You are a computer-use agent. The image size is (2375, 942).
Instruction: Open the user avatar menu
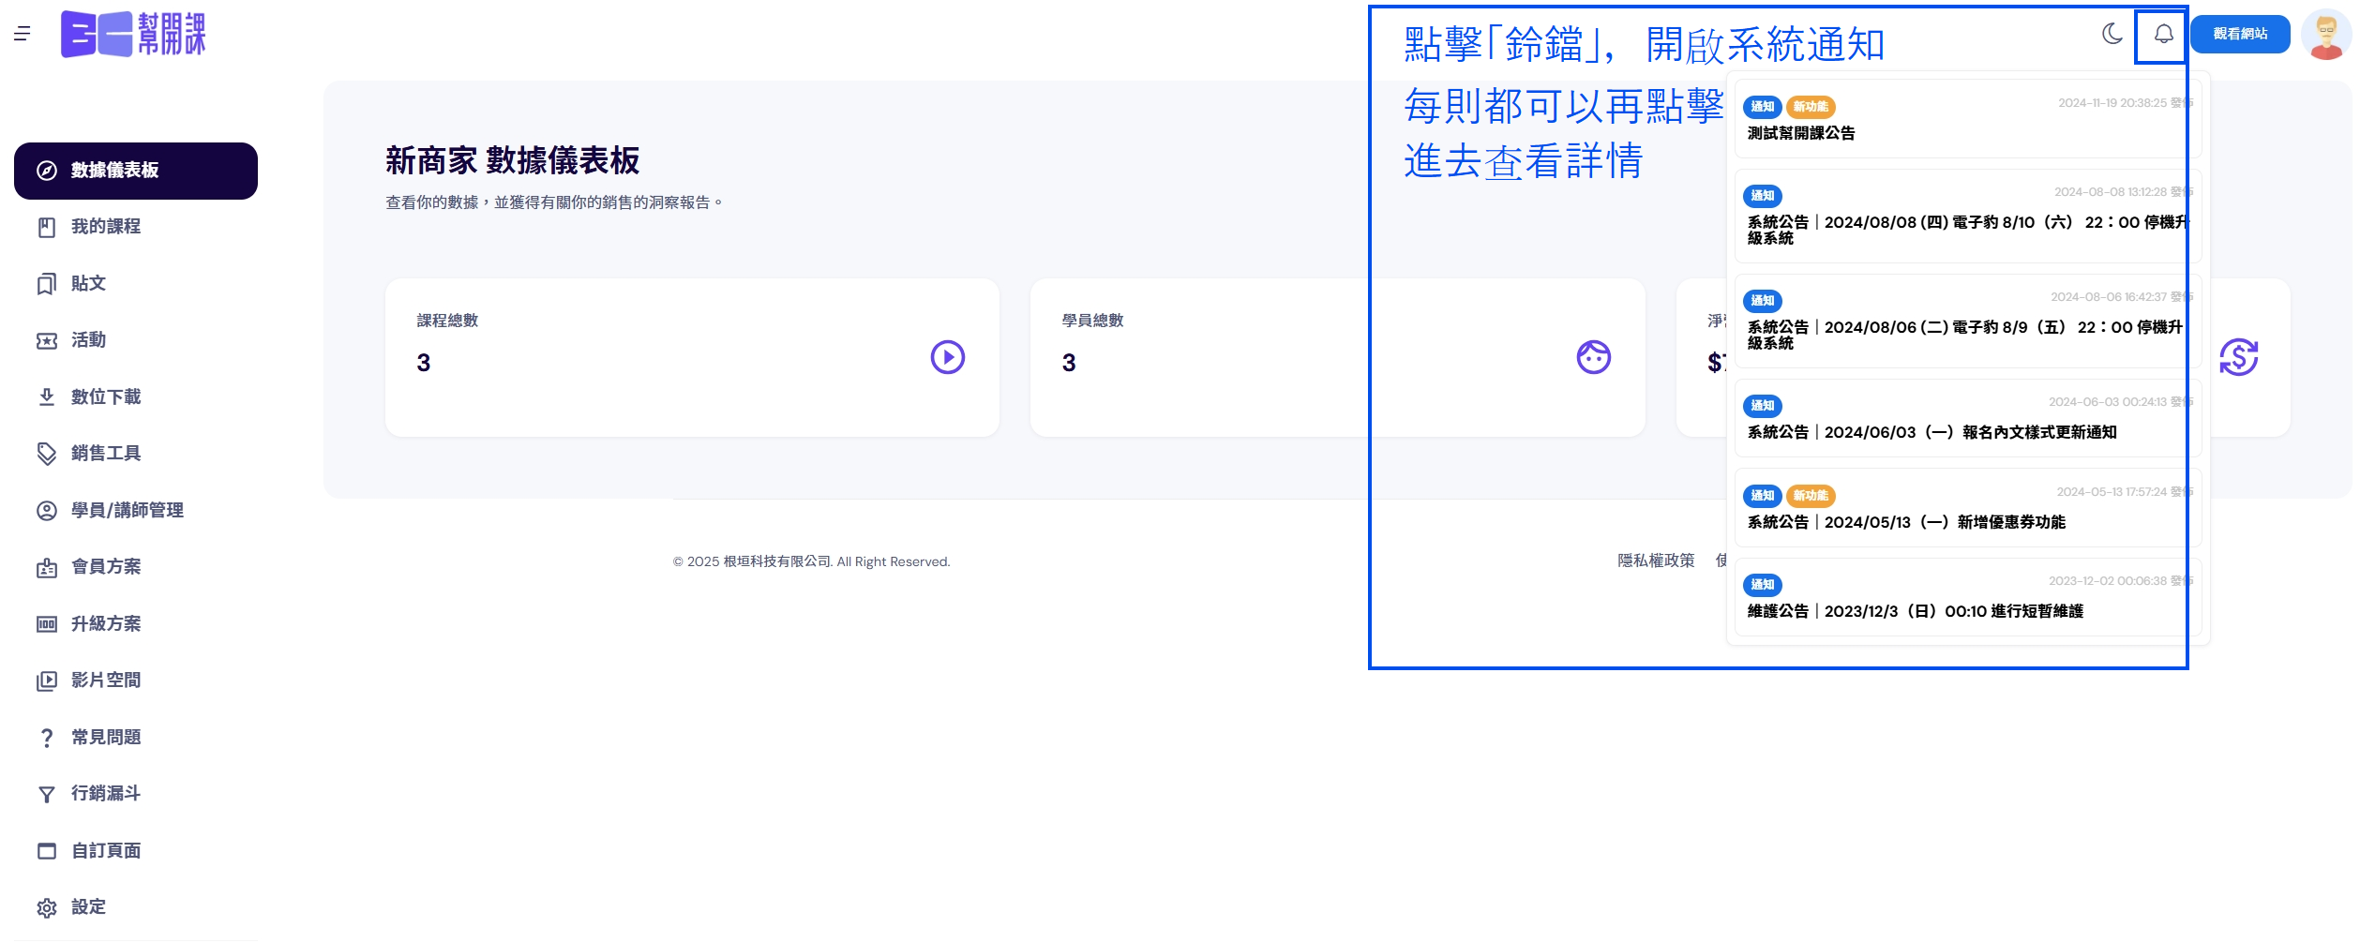click(2326, 36)
